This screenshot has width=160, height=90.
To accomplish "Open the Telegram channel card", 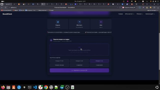I will pyautogui.click(x=58, y=24).
